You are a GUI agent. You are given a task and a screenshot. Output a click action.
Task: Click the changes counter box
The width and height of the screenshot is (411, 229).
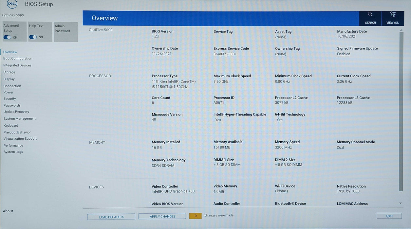(x=195, y=216)
